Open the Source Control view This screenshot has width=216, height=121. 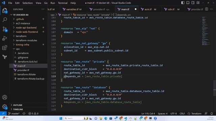click(5, 29)
